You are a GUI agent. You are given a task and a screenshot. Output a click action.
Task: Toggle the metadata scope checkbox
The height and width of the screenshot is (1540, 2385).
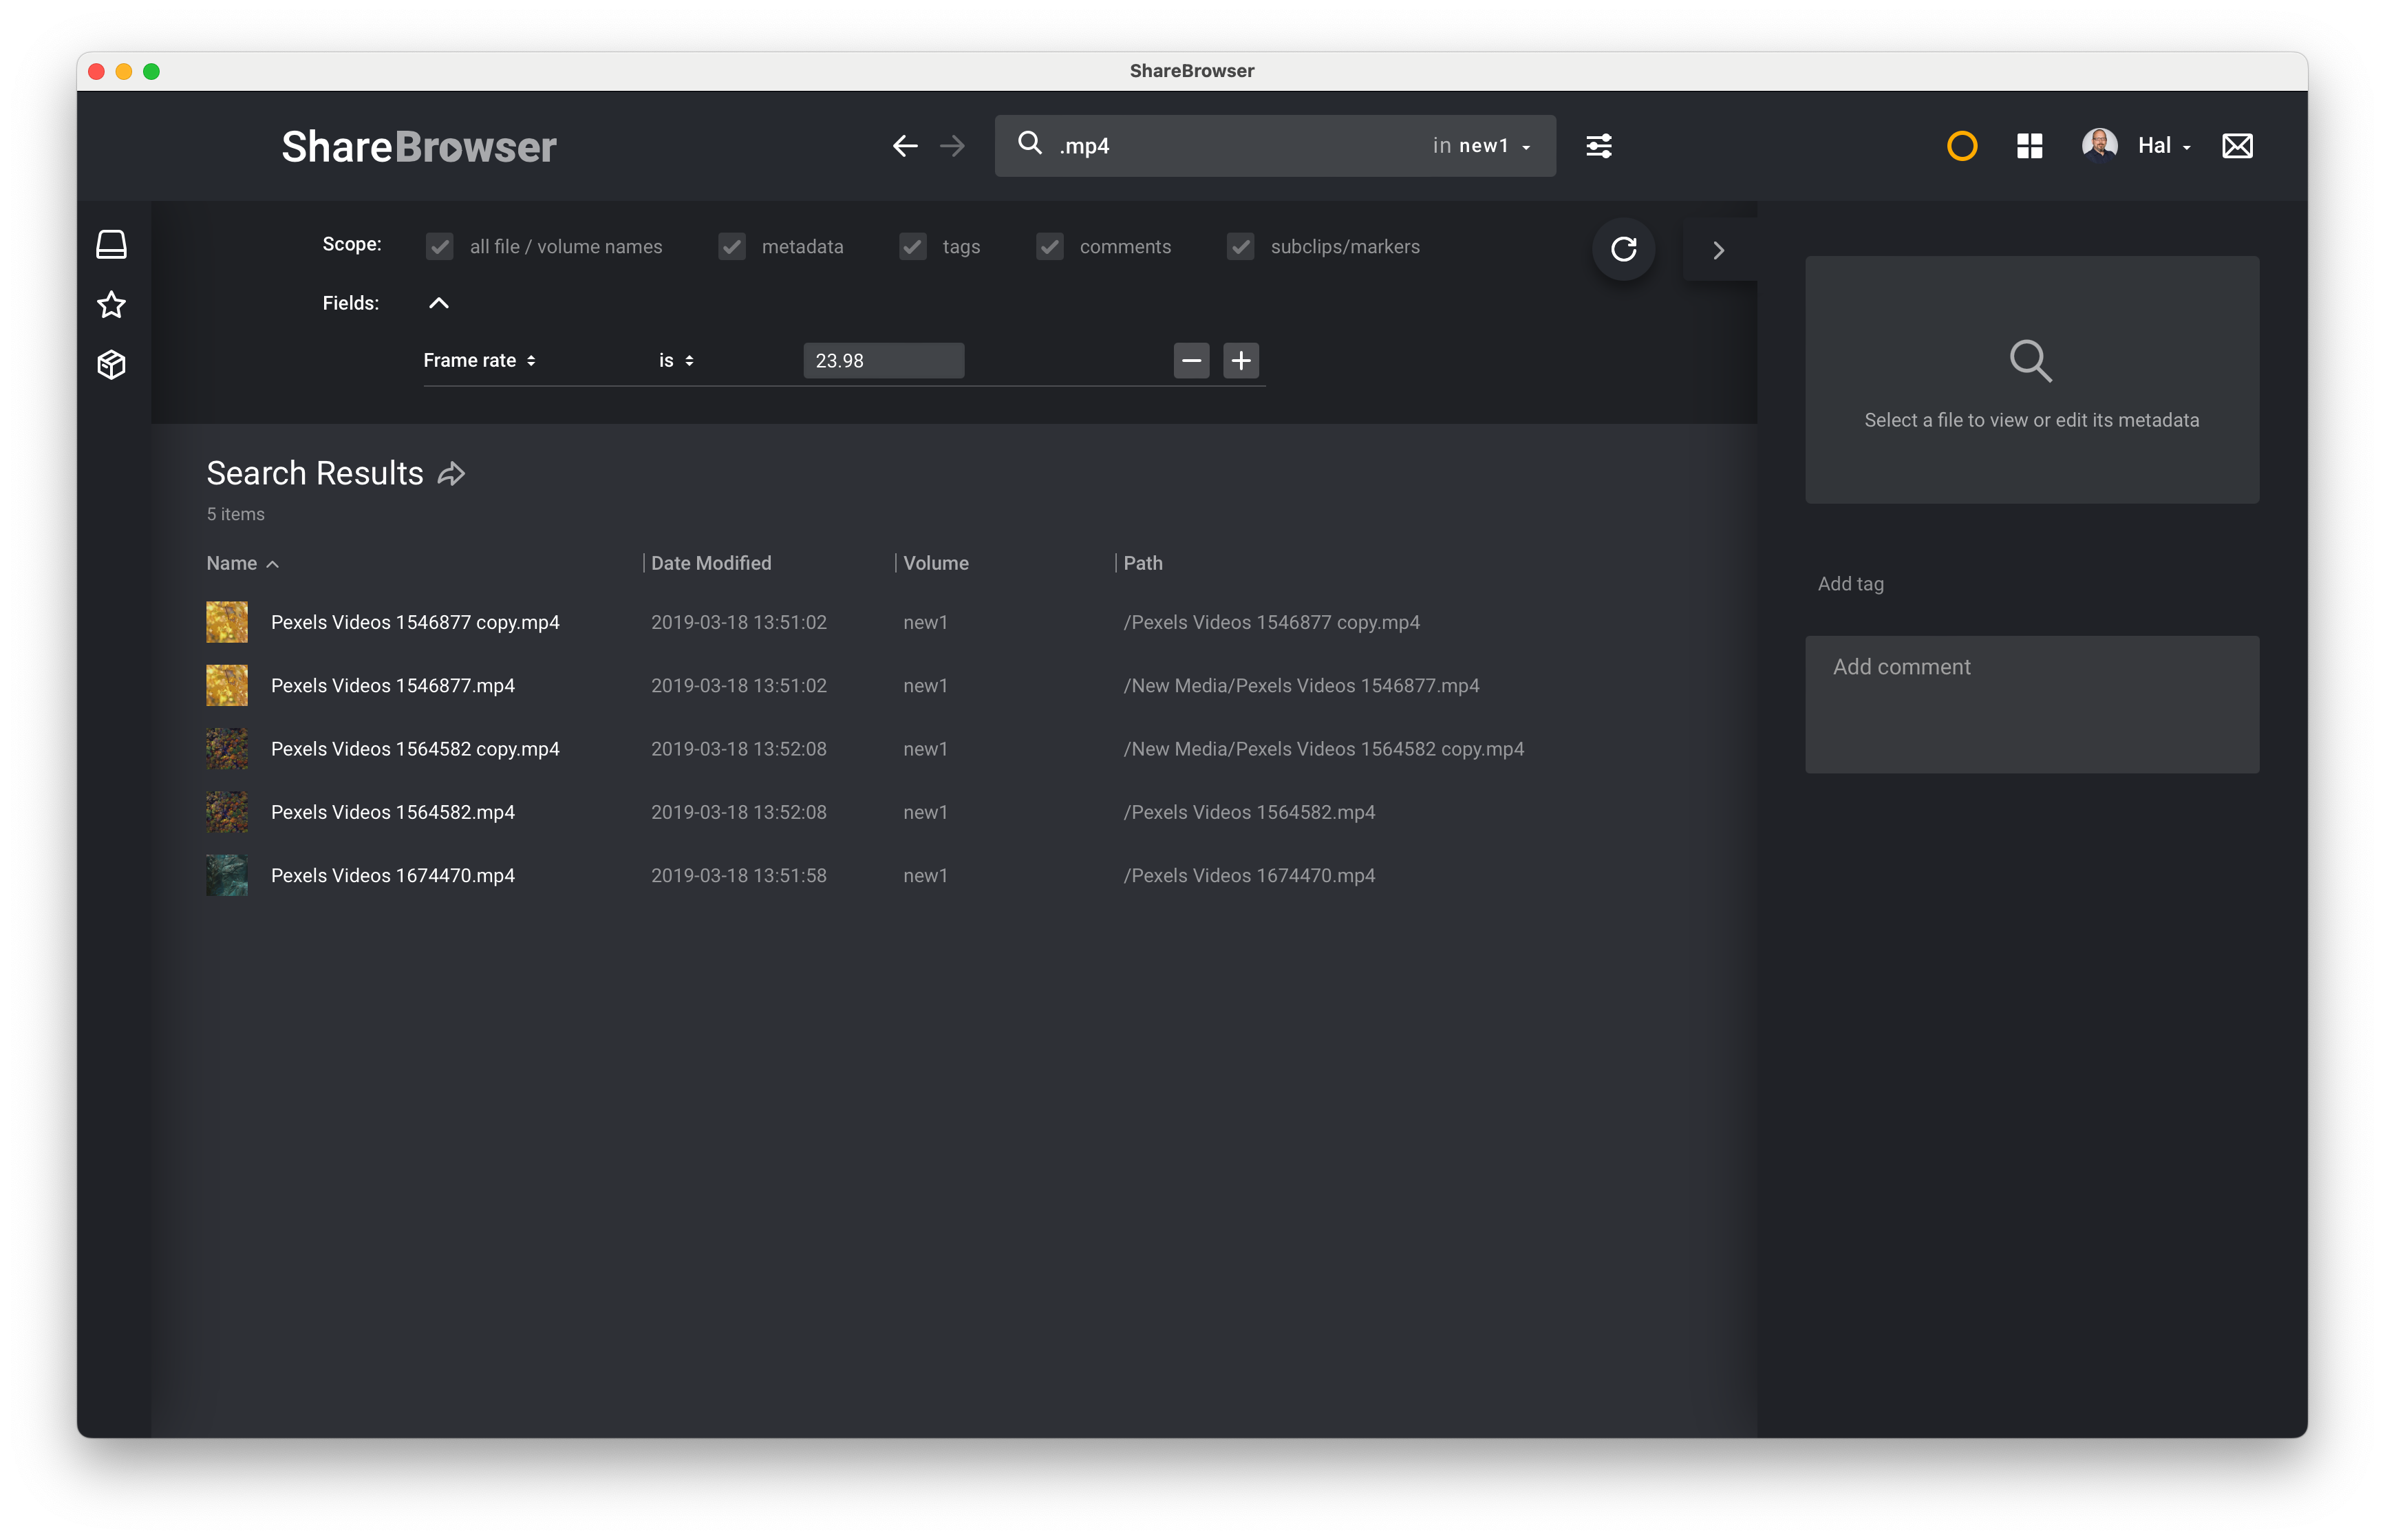[x=732, y=247]
